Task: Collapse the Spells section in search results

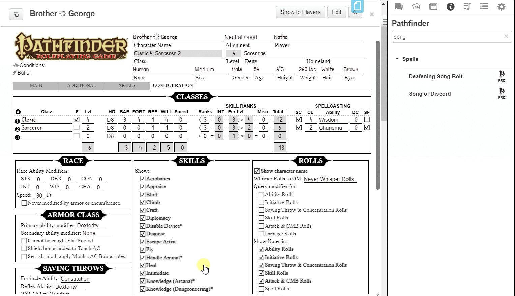Action: [397, 59]
